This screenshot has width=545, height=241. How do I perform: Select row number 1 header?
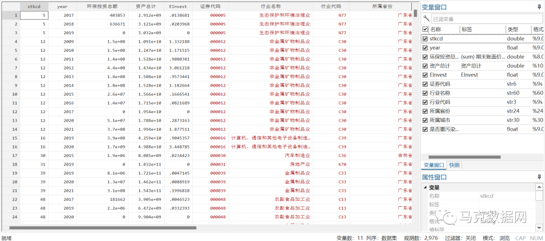click(10, 15)
